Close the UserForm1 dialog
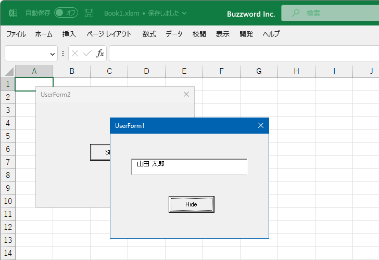 [x=260, y=125]
